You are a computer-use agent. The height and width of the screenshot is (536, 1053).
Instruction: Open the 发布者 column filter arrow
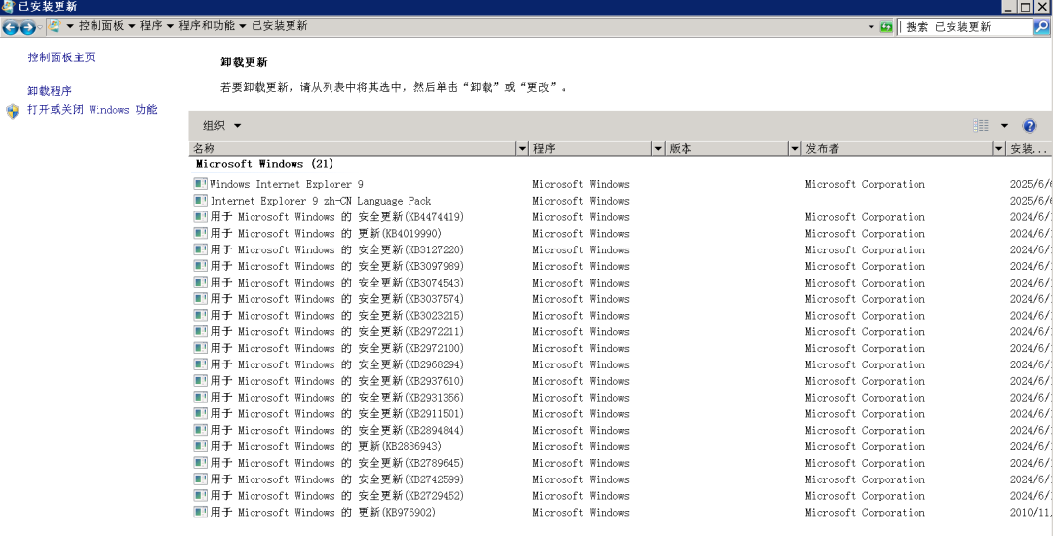point(999,148)
